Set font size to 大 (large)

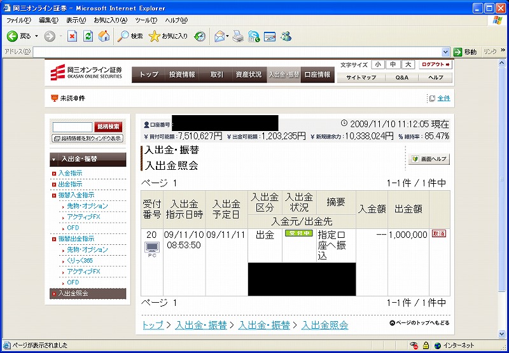tap(408, 65)
